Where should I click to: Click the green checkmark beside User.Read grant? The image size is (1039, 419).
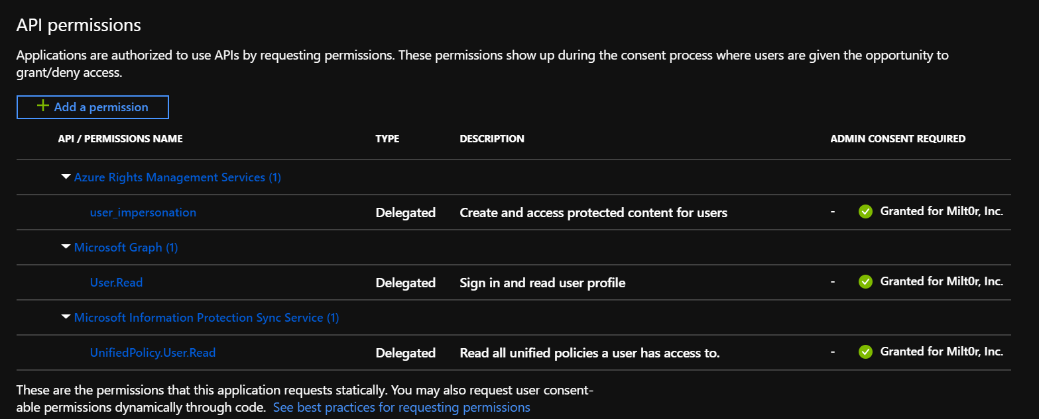tap(866, 282)
